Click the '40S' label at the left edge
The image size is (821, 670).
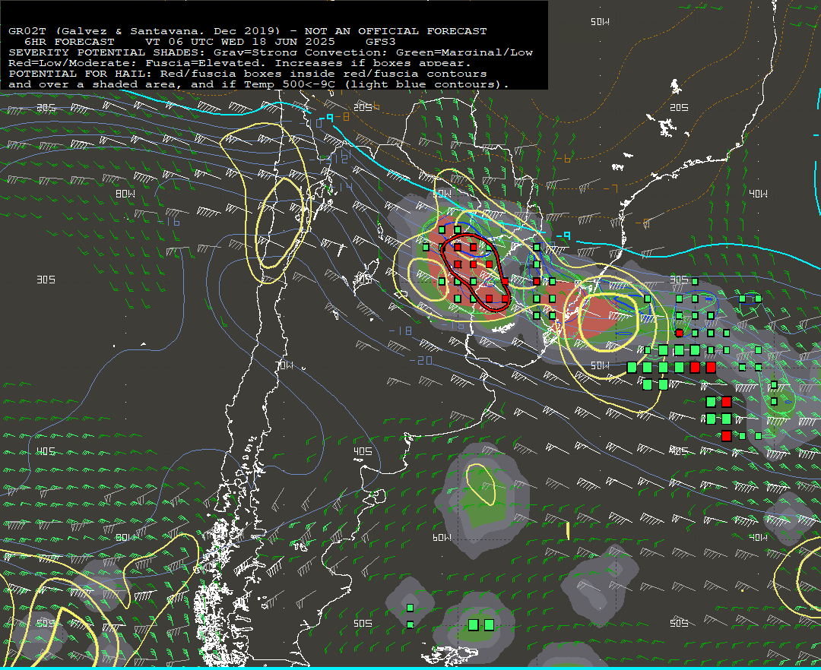(x=46, y=451)
